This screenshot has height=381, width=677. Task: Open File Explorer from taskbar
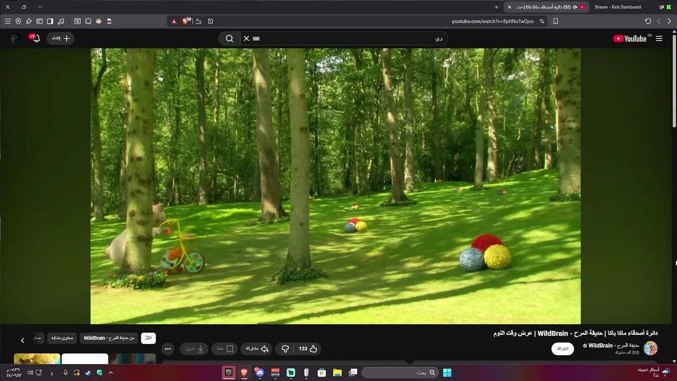click(x=337, y=373)
